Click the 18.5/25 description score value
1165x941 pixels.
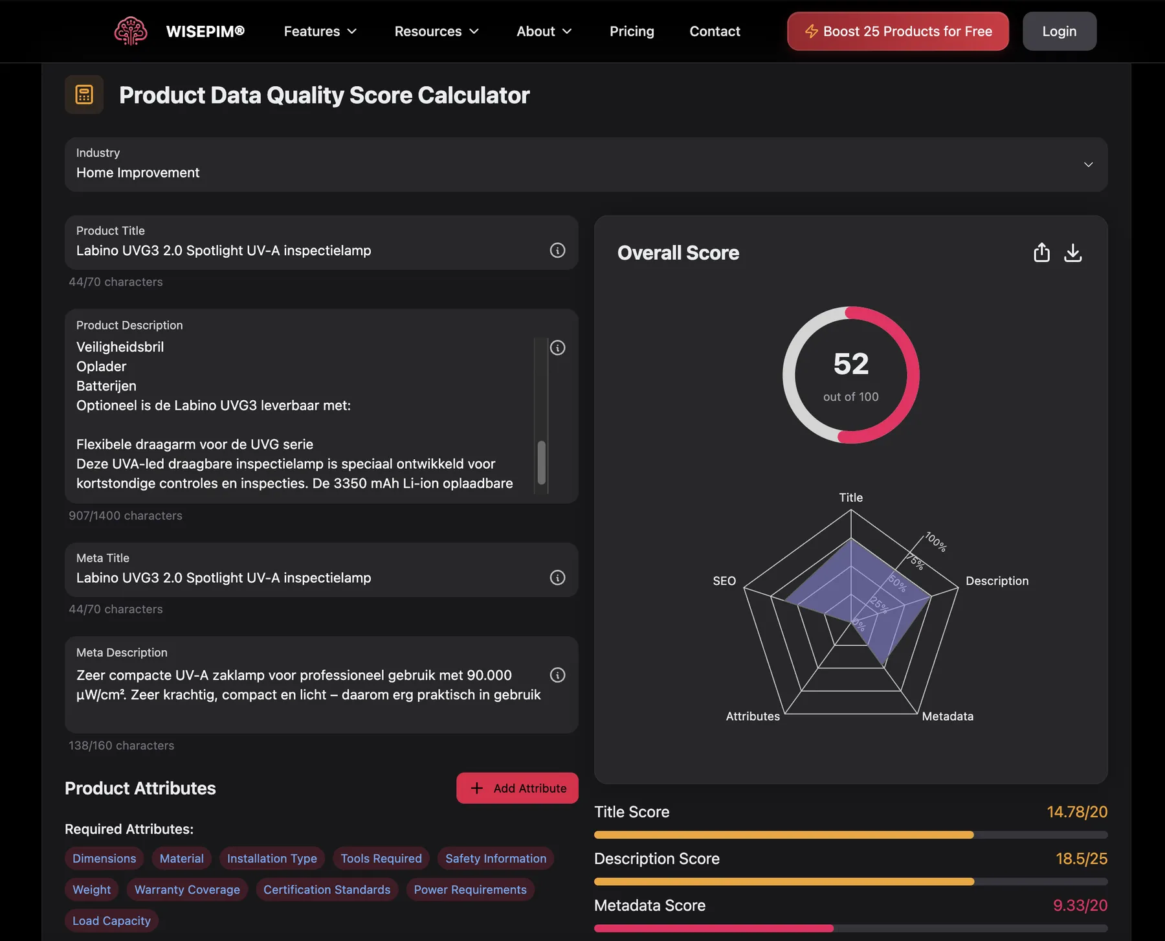pos(1082,859)
